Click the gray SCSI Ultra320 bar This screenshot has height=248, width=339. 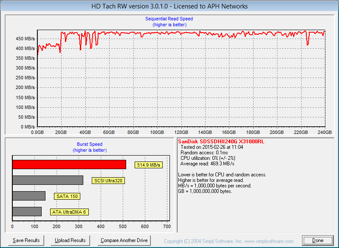click(x=48, y=180)
